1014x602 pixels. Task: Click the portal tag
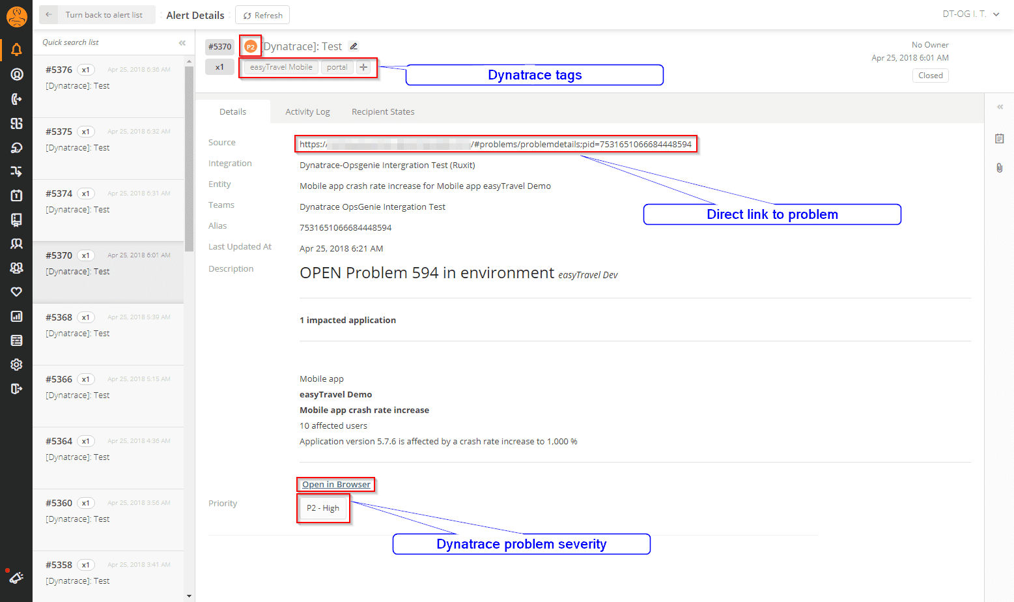[337, 67]
